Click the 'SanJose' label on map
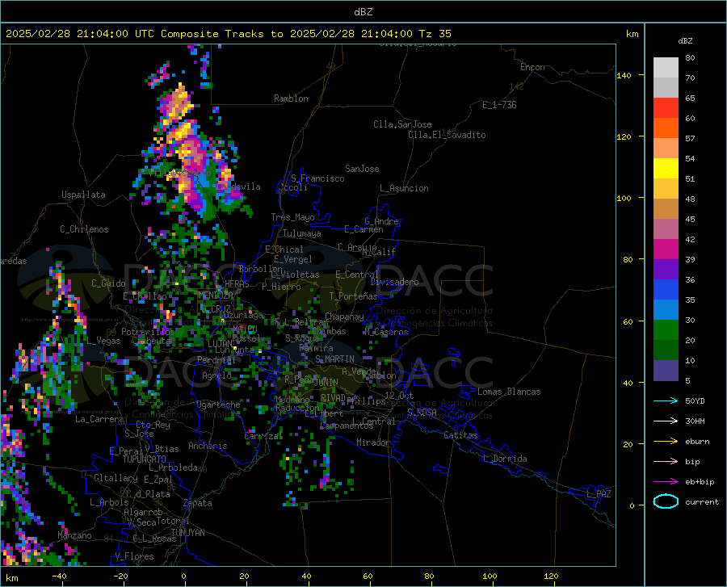The image size is (727, 587). [x=362, y=169]
